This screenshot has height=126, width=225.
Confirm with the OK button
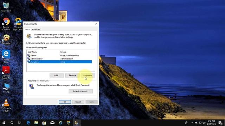(x=65, y=102)
